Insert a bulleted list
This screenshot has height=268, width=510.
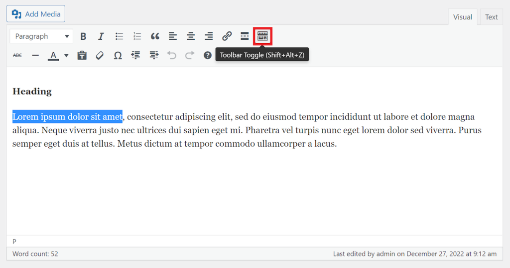coord(119,36)
